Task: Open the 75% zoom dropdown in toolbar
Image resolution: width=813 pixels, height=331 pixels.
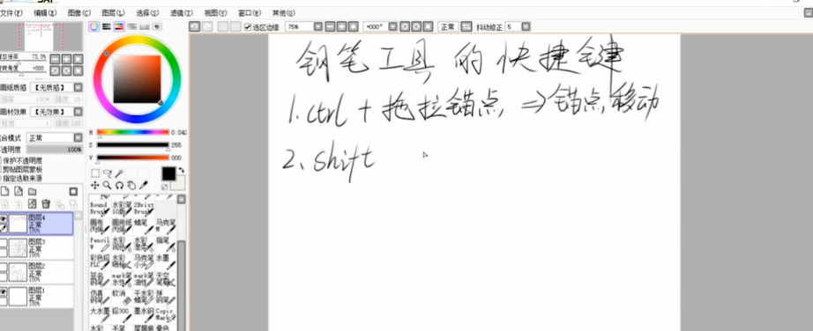Action: point(317,26)
